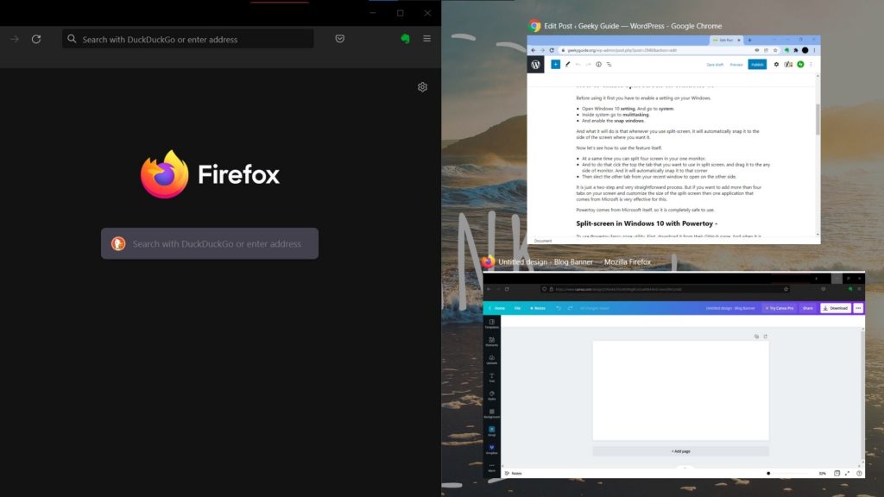Screen dimensions: 884x497
Task: Select the Chrome Edit Post window title
Action: [633, 26]
